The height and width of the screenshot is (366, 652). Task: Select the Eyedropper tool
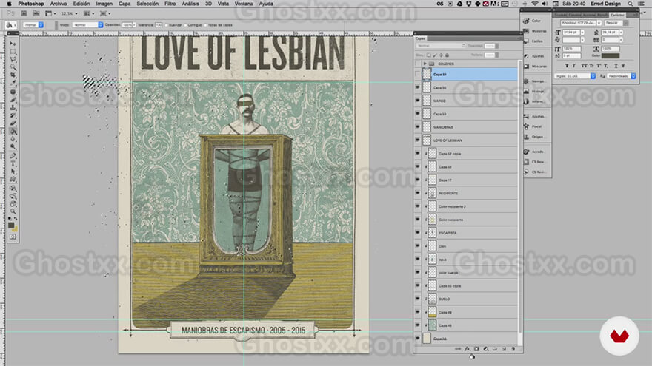13,82
